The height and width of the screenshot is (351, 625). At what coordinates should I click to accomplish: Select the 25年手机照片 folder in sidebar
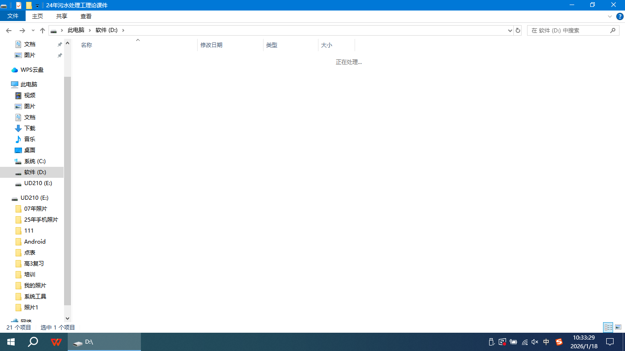click(x=41, y=220)
